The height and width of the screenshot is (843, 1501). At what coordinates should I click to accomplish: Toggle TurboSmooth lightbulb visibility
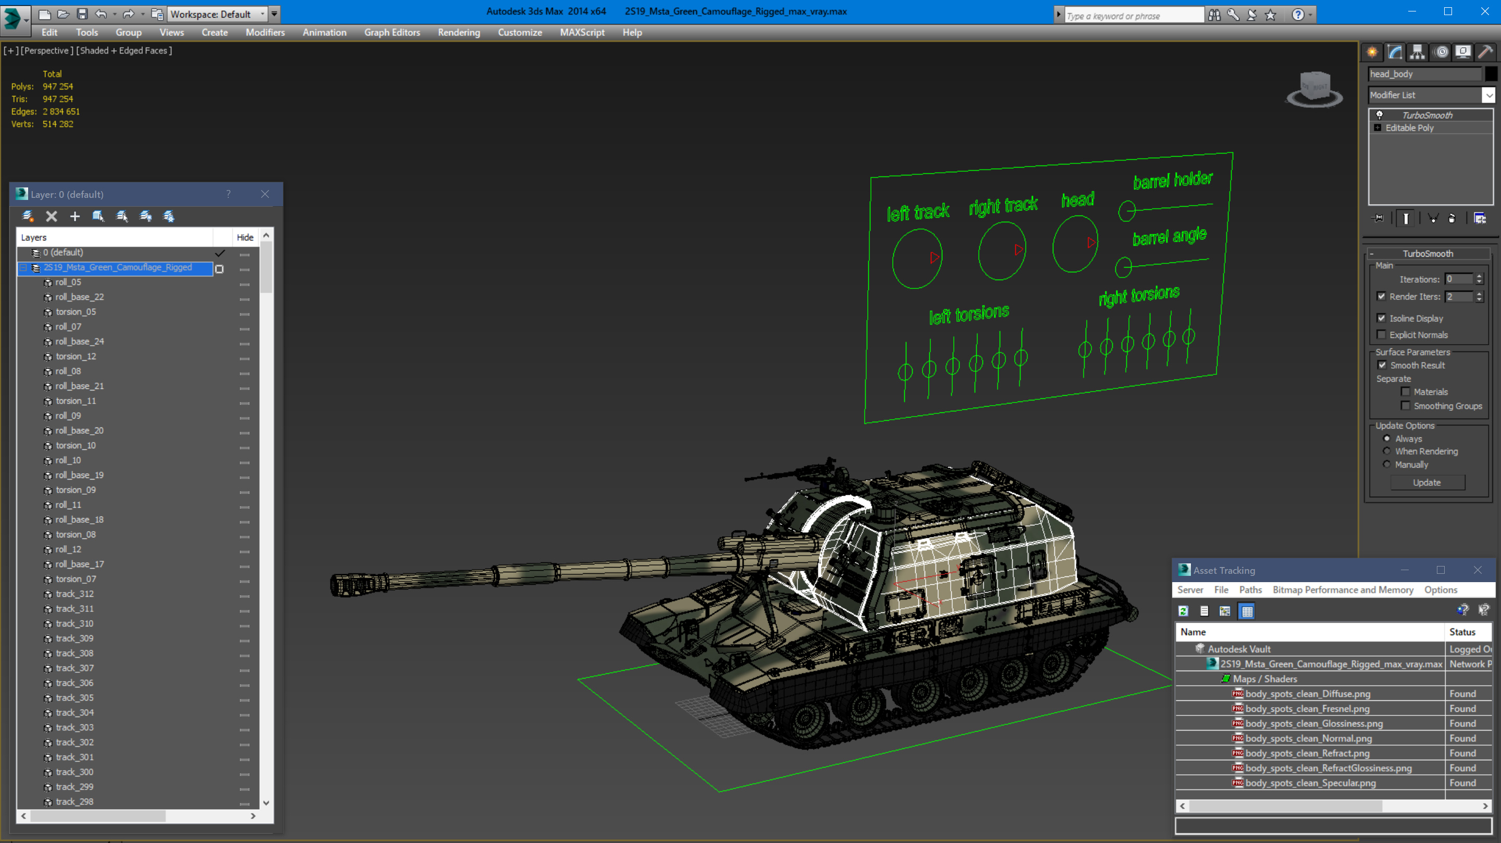[1379, 115]
